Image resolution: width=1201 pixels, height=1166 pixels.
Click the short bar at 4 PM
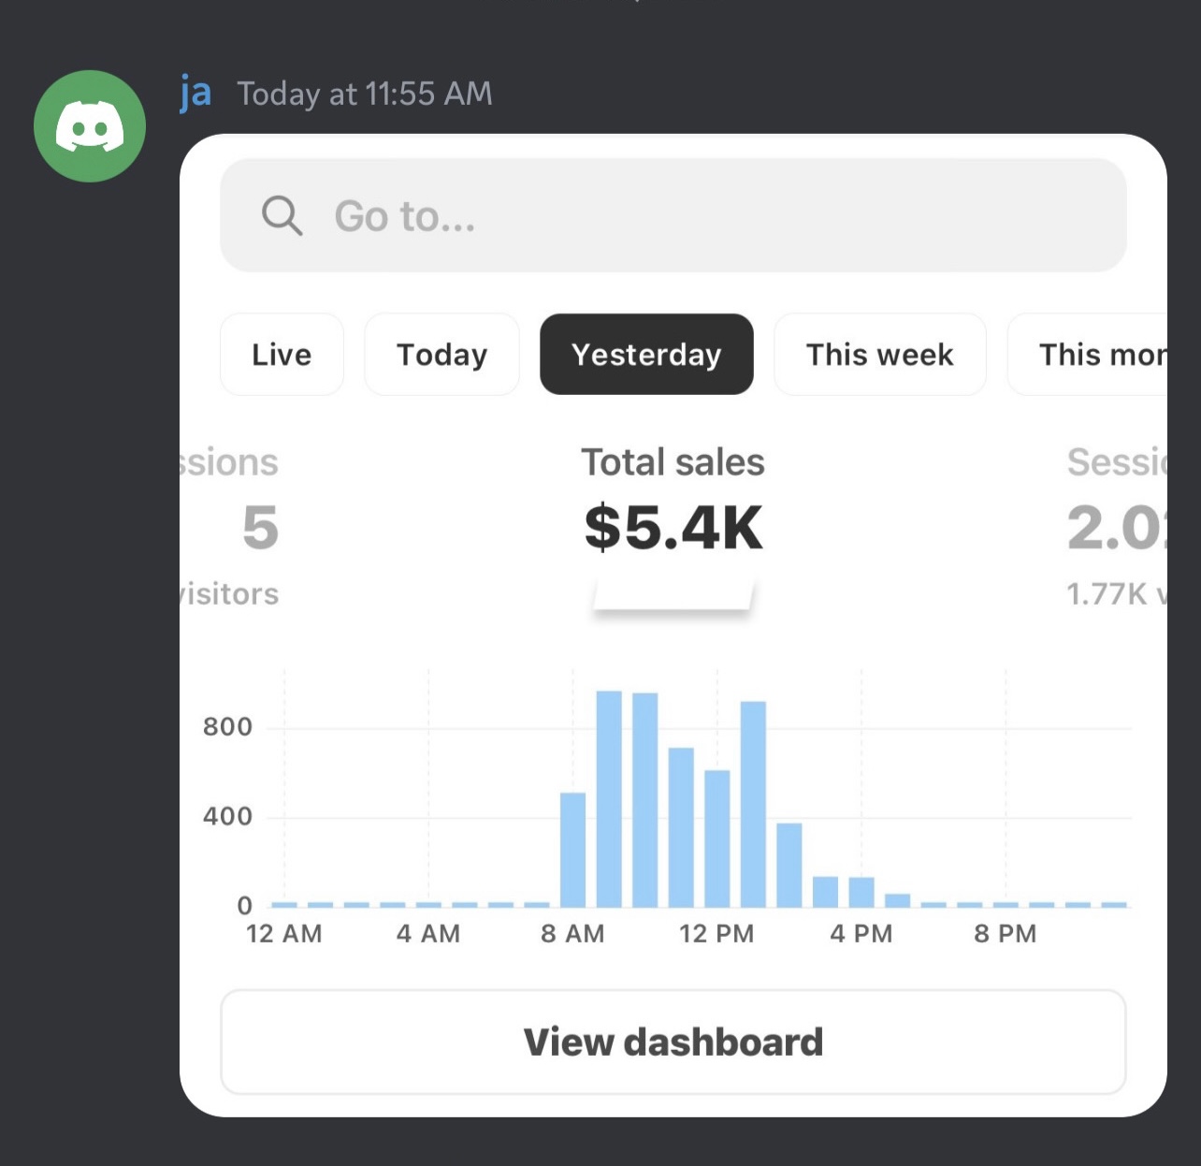coord(861,892)
